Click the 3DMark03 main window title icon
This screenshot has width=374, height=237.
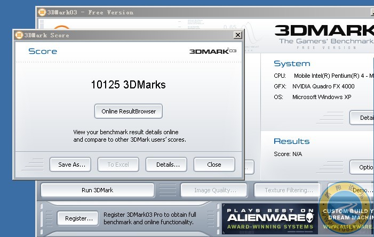(x=42, y=12)
